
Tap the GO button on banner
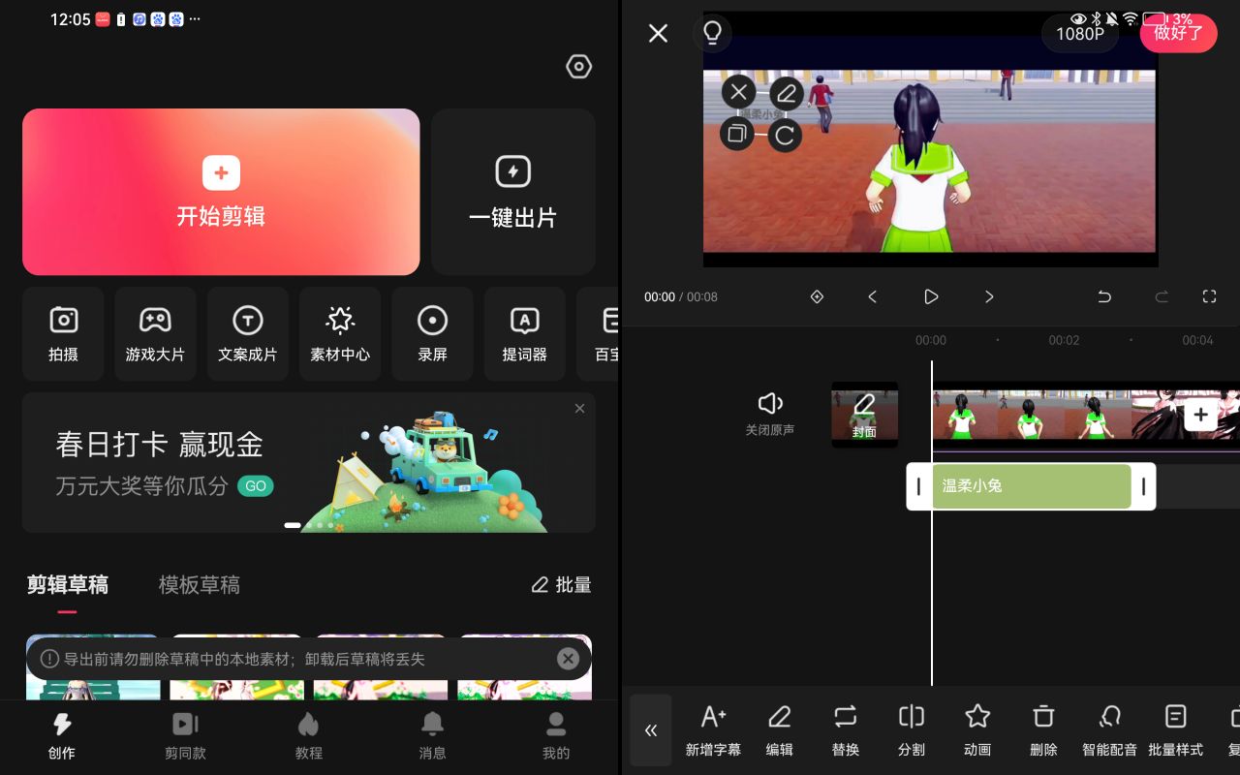[256, 486]
